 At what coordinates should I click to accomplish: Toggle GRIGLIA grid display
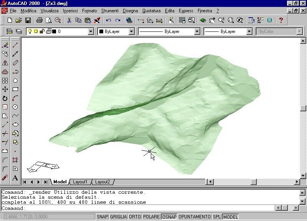pyautogui.click(x=118, y=217)
